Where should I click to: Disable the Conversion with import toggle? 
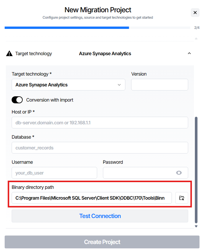pyautogui.click(x=17, y=100)
